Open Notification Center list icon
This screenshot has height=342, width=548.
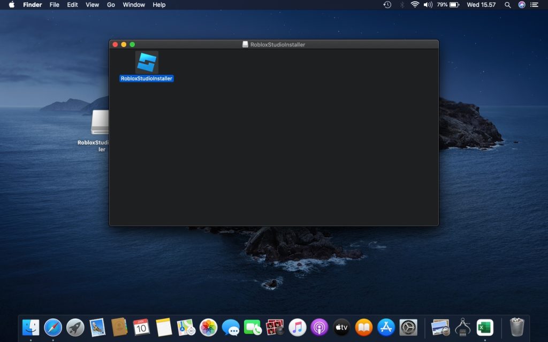click(x=535, y=4)
